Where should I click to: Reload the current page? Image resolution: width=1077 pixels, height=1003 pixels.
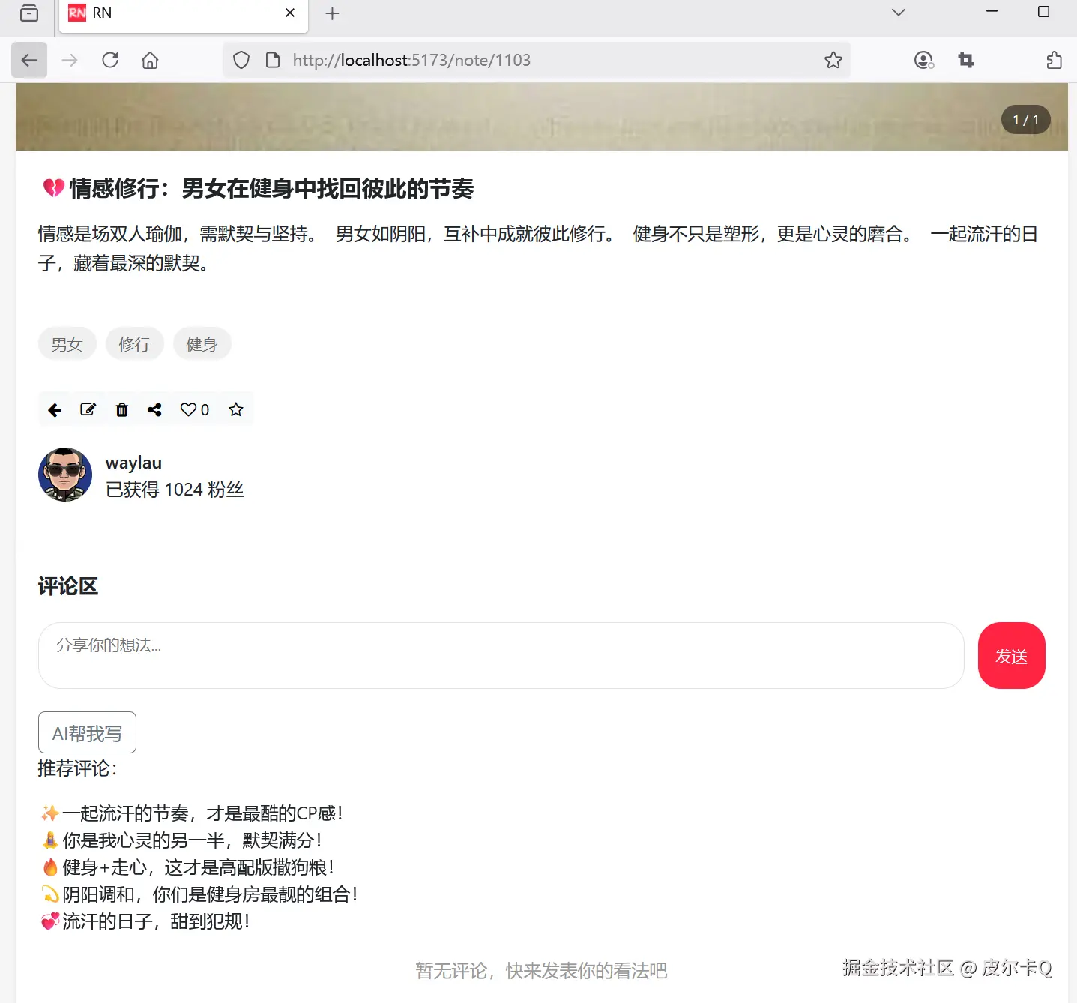click(x=109, y=60)
